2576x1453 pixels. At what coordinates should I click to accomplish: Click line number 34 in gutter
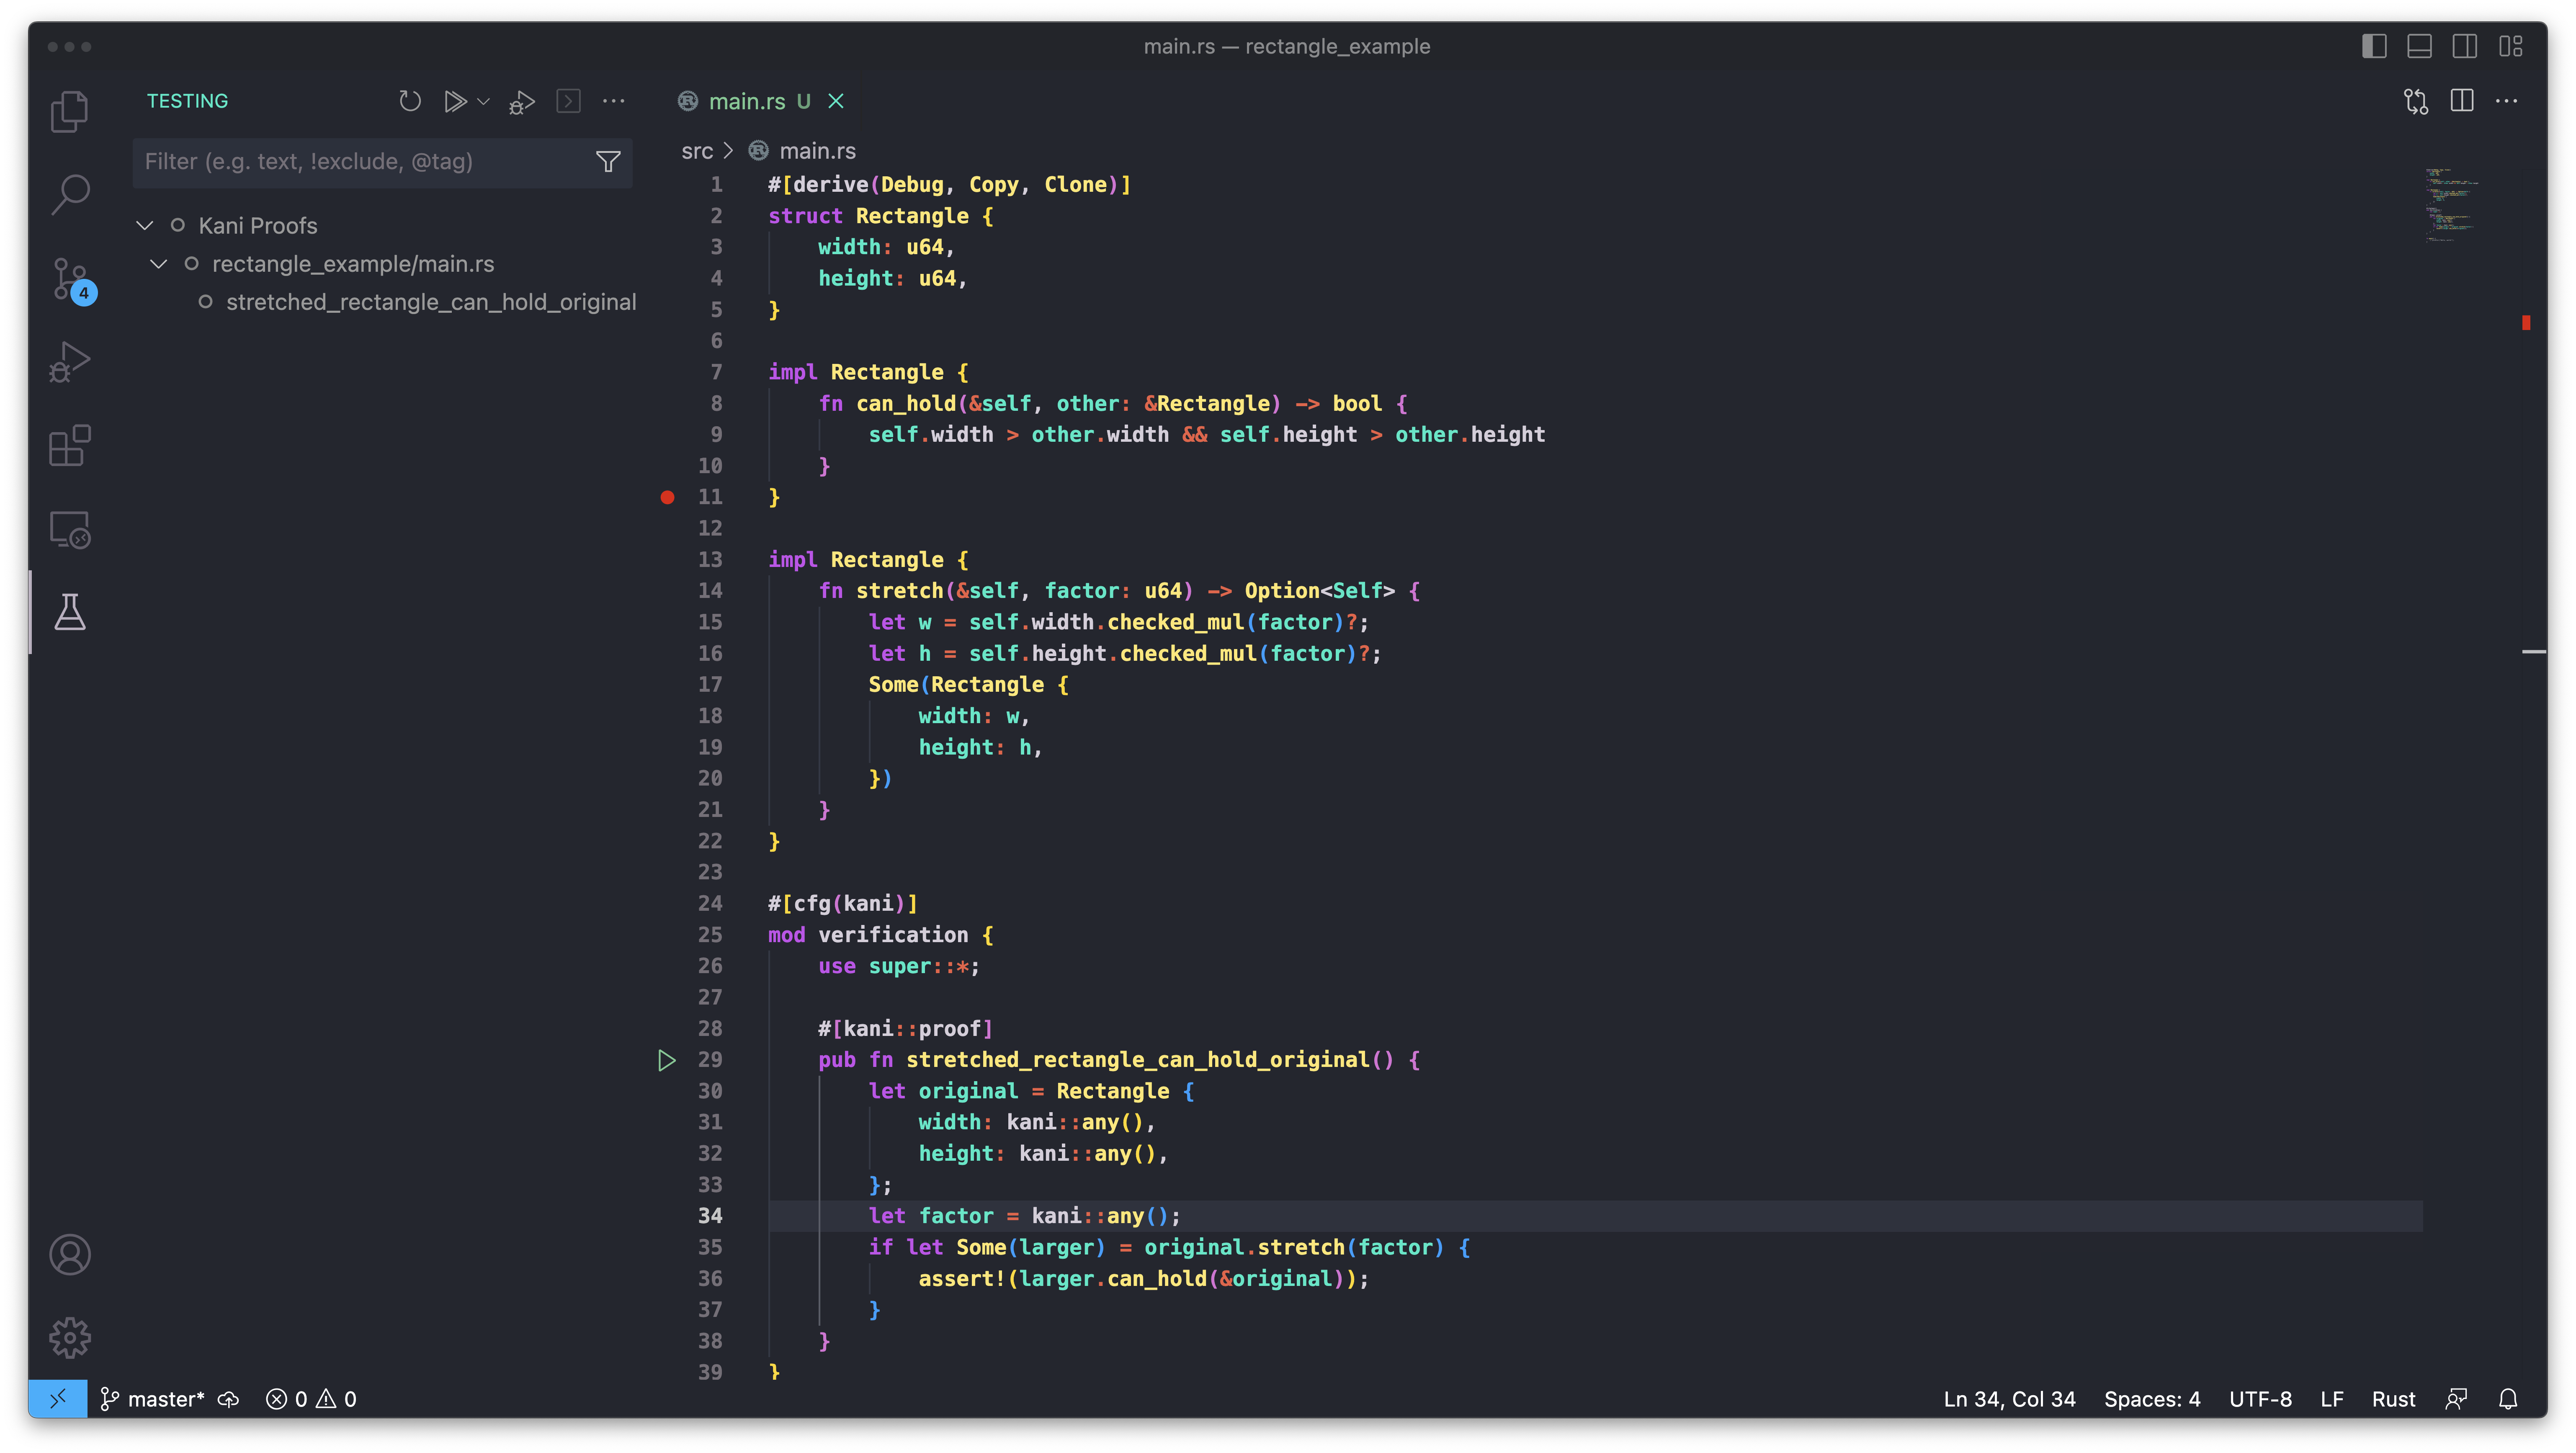click(710, 1216)
